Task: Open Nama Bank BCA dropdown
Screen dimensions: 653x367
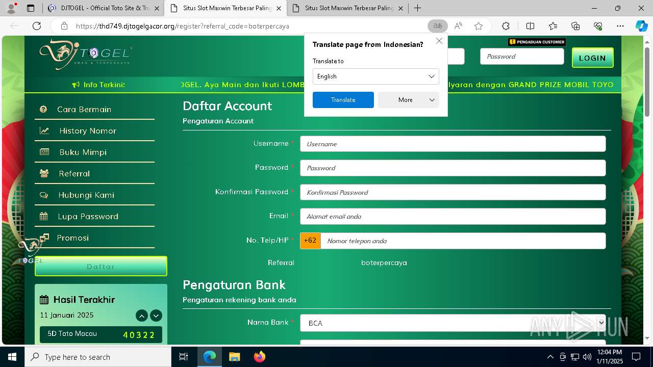Action: tap(453, 323)
